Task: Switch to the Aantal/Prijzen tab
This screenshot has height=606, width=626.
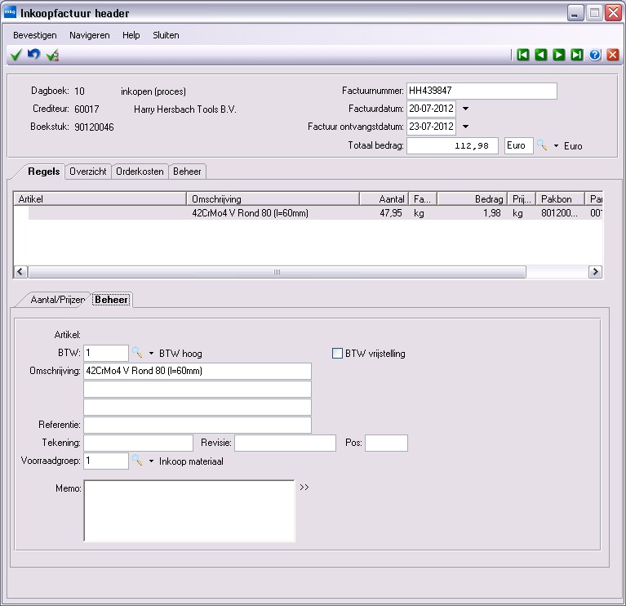Action: (57, 300)
